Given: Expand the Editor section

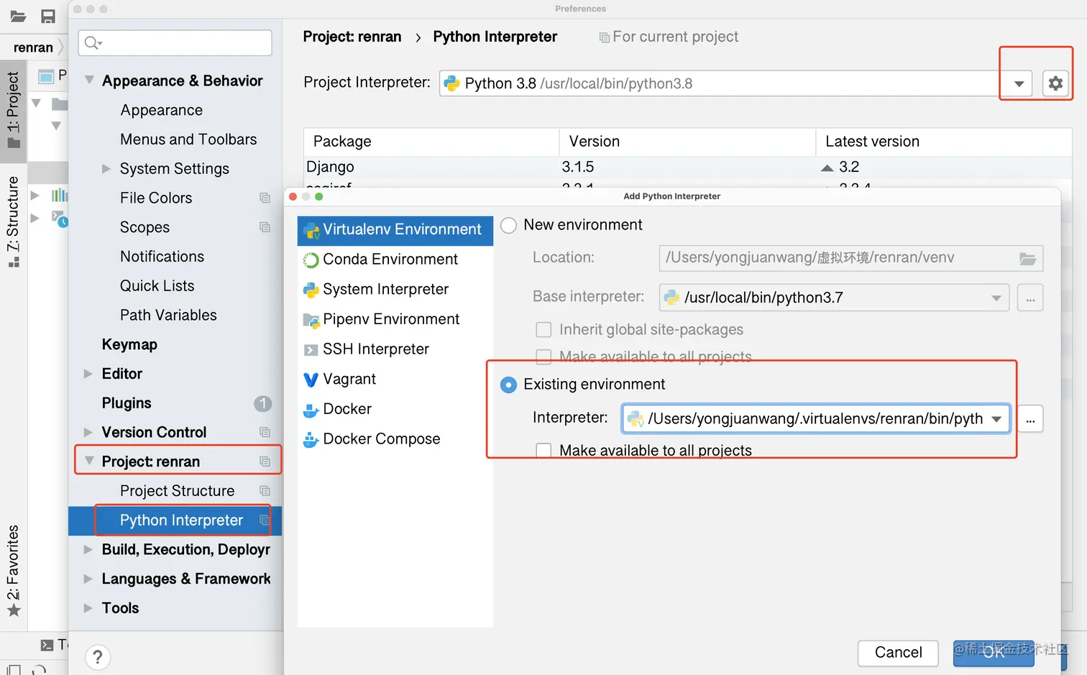Looking at the screenshot, I should 88,374.
